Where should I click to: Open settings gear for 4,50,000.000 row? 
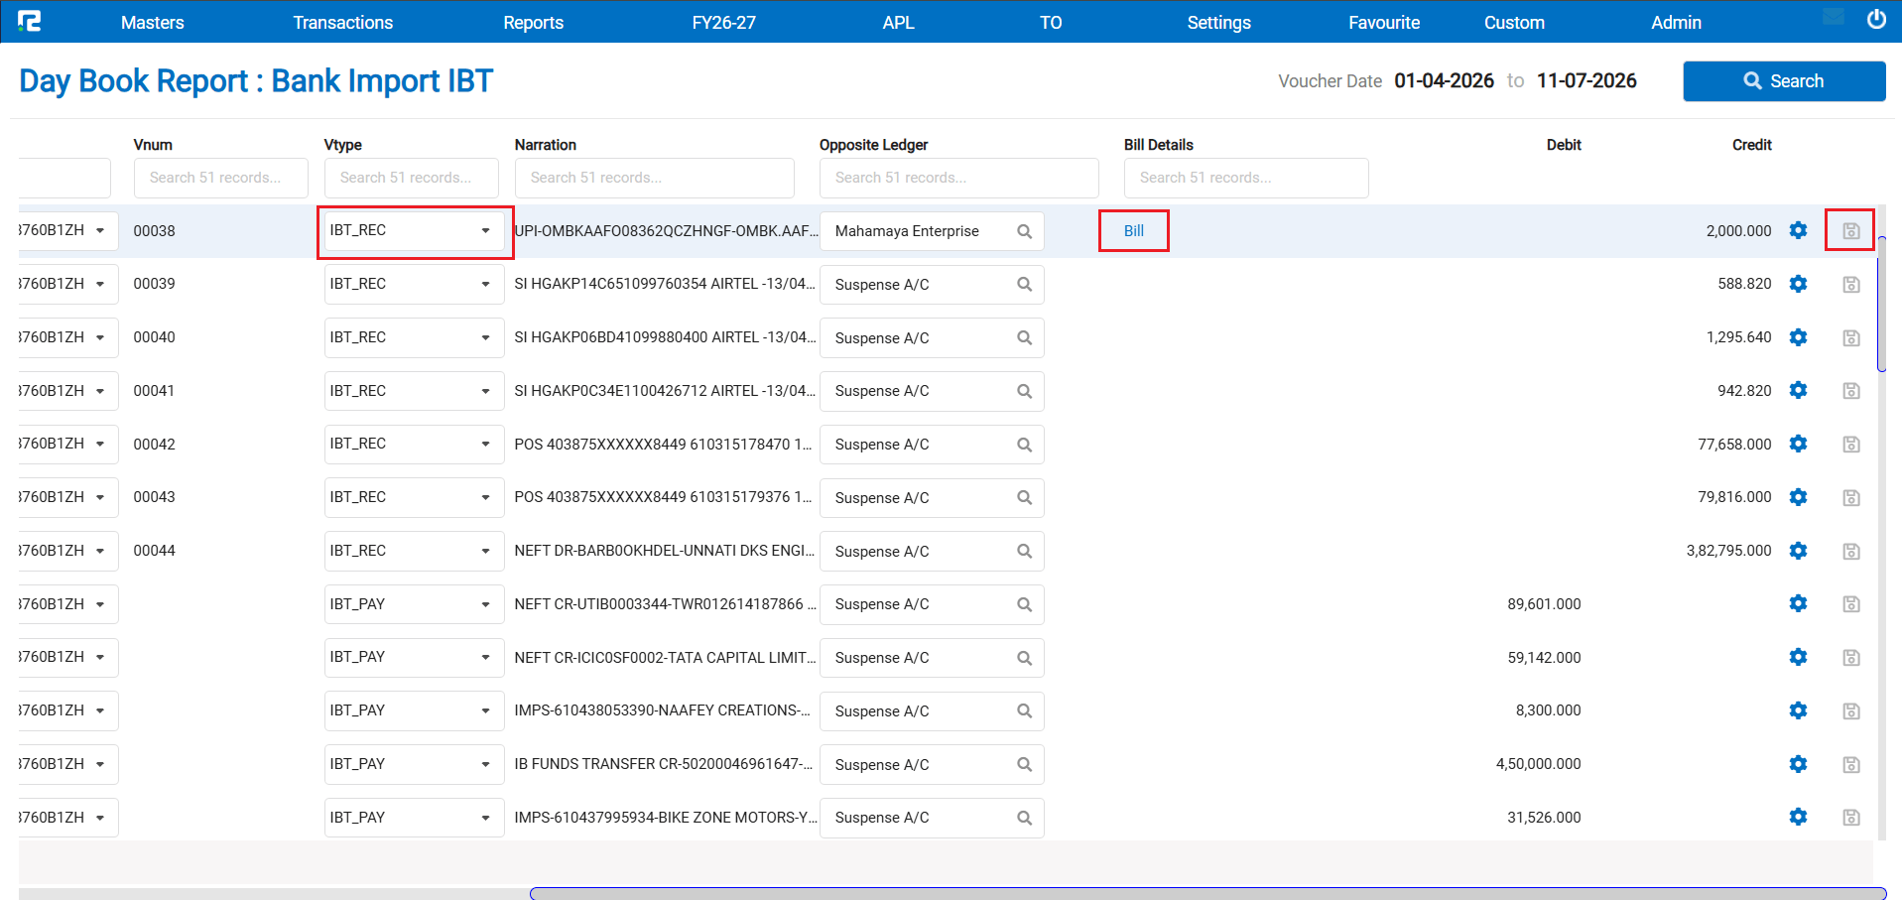click(1798, 764)
